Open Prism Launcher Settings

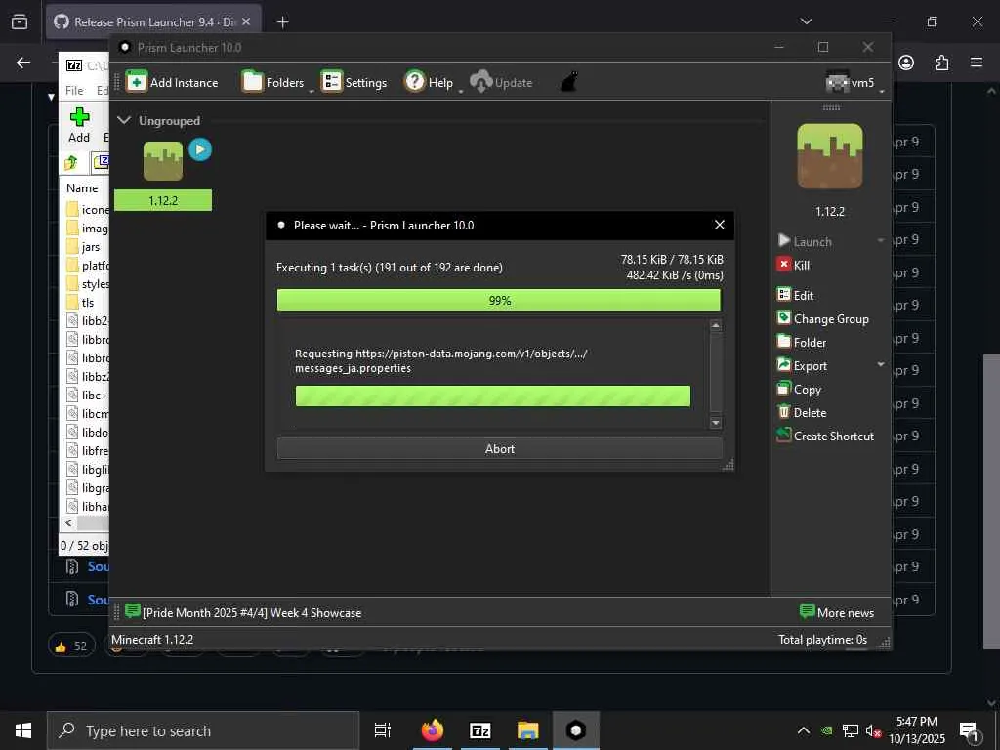(x=354, y=82)
